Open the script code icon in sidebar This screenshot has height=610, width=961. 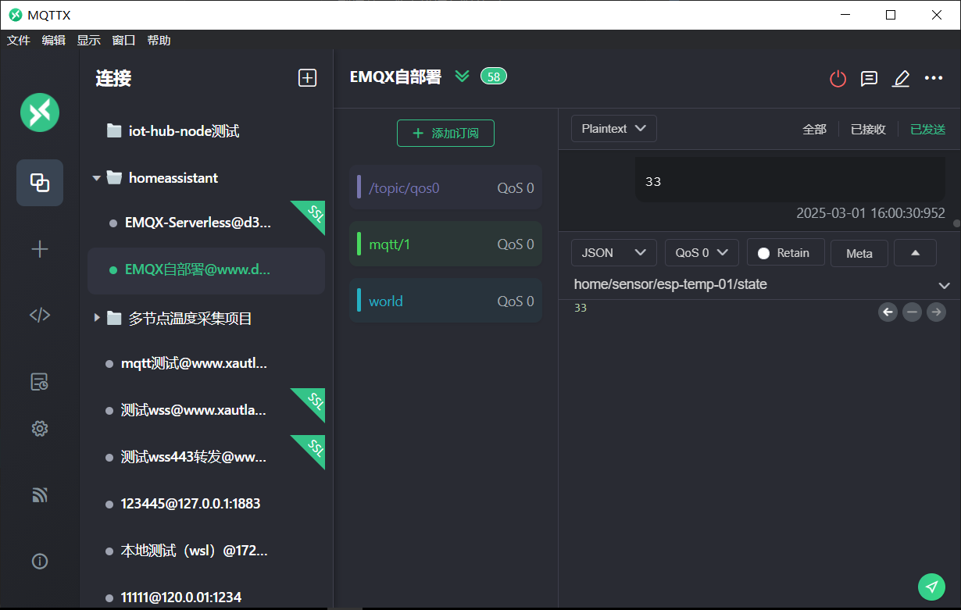click(x=40, y=315)
